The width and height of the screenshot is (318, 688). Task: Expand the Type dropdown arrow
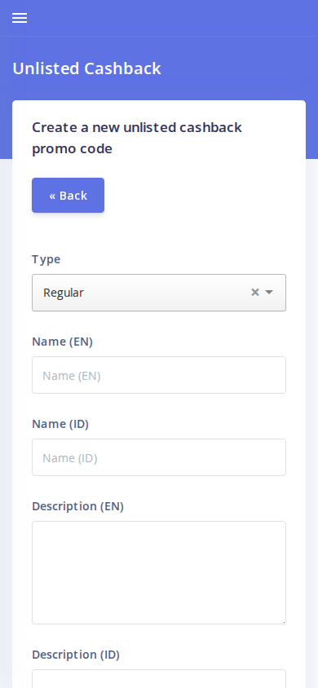coord(269,292)
